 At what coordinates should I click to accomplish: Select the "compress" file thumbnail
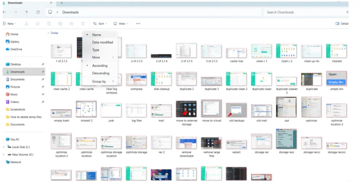(x=136, y=79)
